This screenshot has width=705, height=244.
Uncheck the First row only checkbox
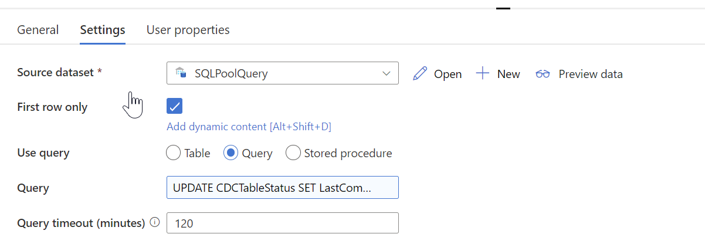point(174,106)
